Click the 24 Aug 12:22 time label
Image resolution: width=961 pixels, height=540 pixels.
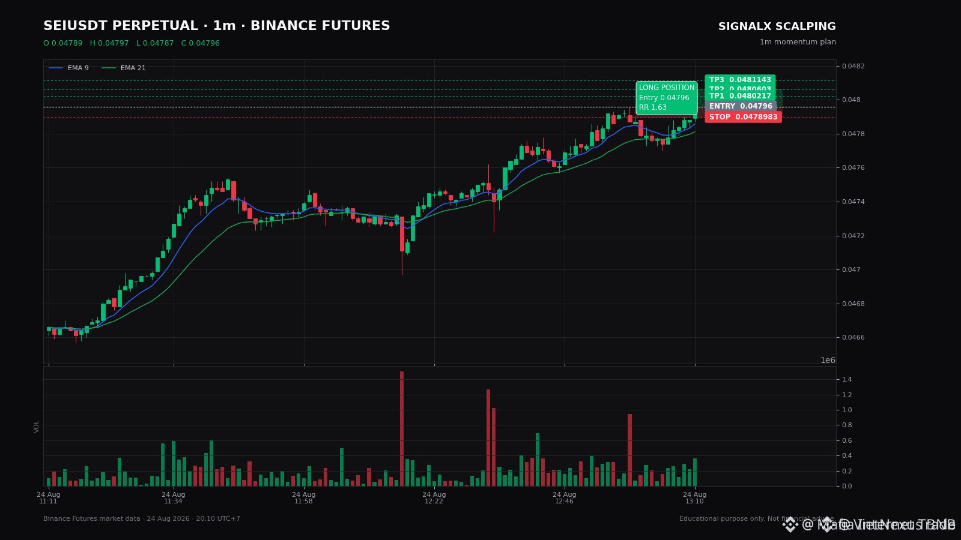(434, 498)
